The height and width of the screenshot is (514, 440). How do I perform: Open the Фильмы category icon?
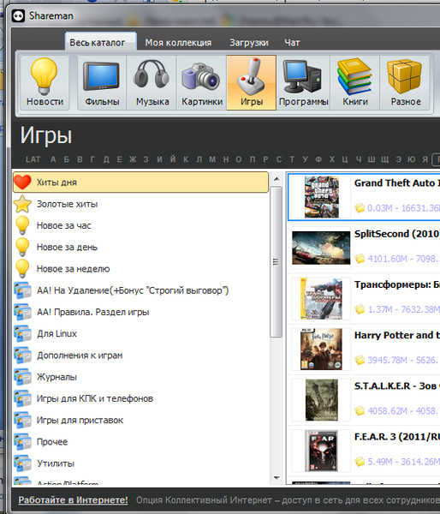click(x=102, y=82)
